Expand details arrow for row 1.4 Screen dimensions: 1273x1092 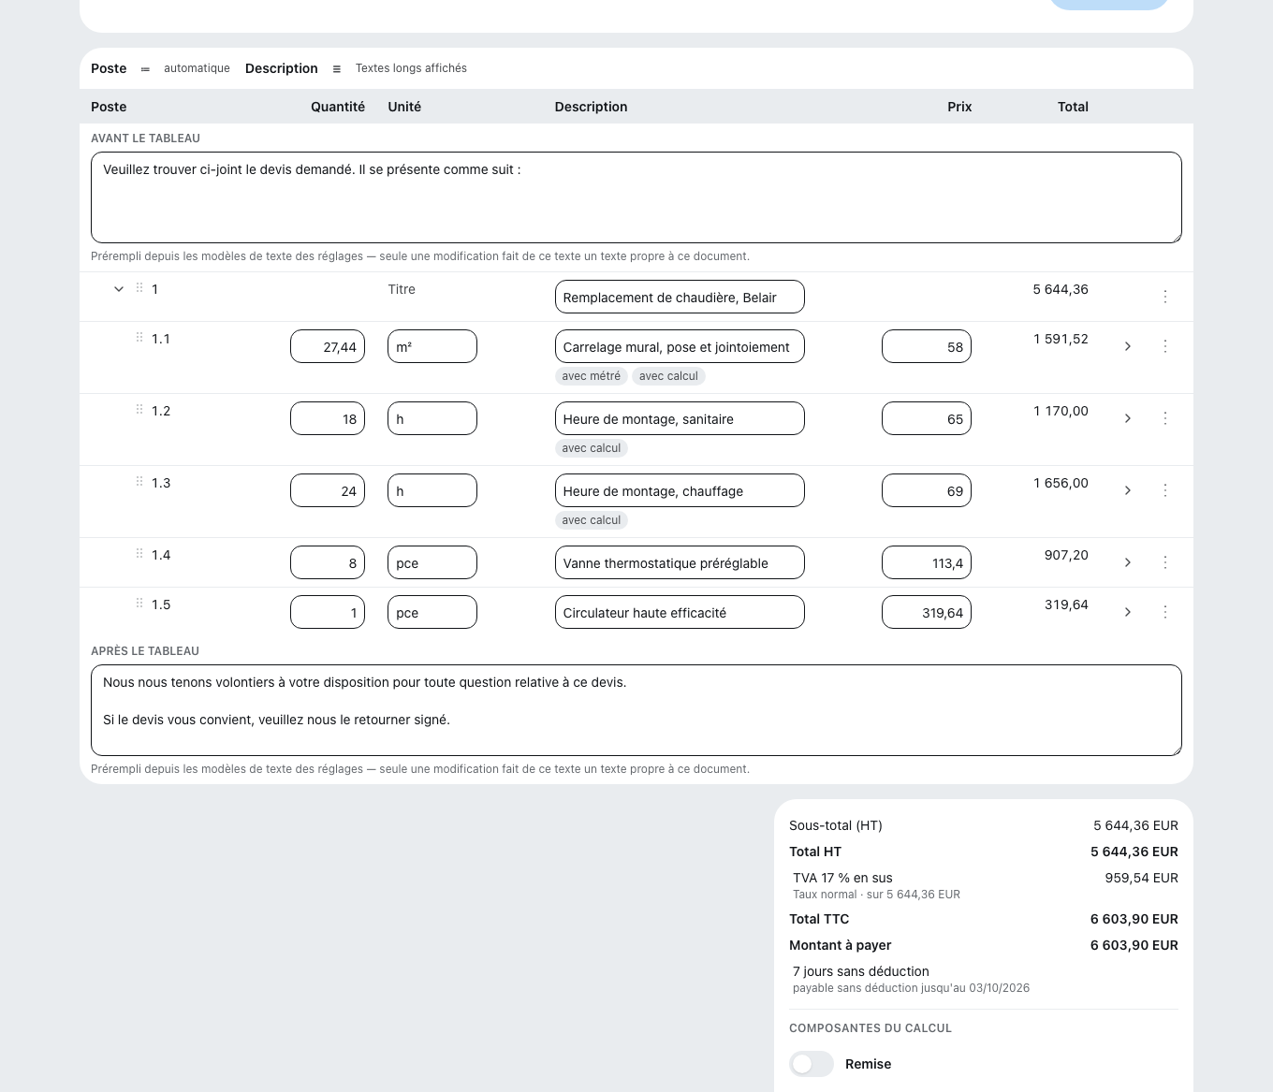click(1128, 562)
